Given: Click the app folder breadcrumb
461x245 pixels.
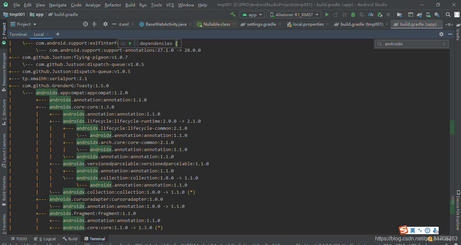Looking at the screenshot, I should [x=37, y=15].
